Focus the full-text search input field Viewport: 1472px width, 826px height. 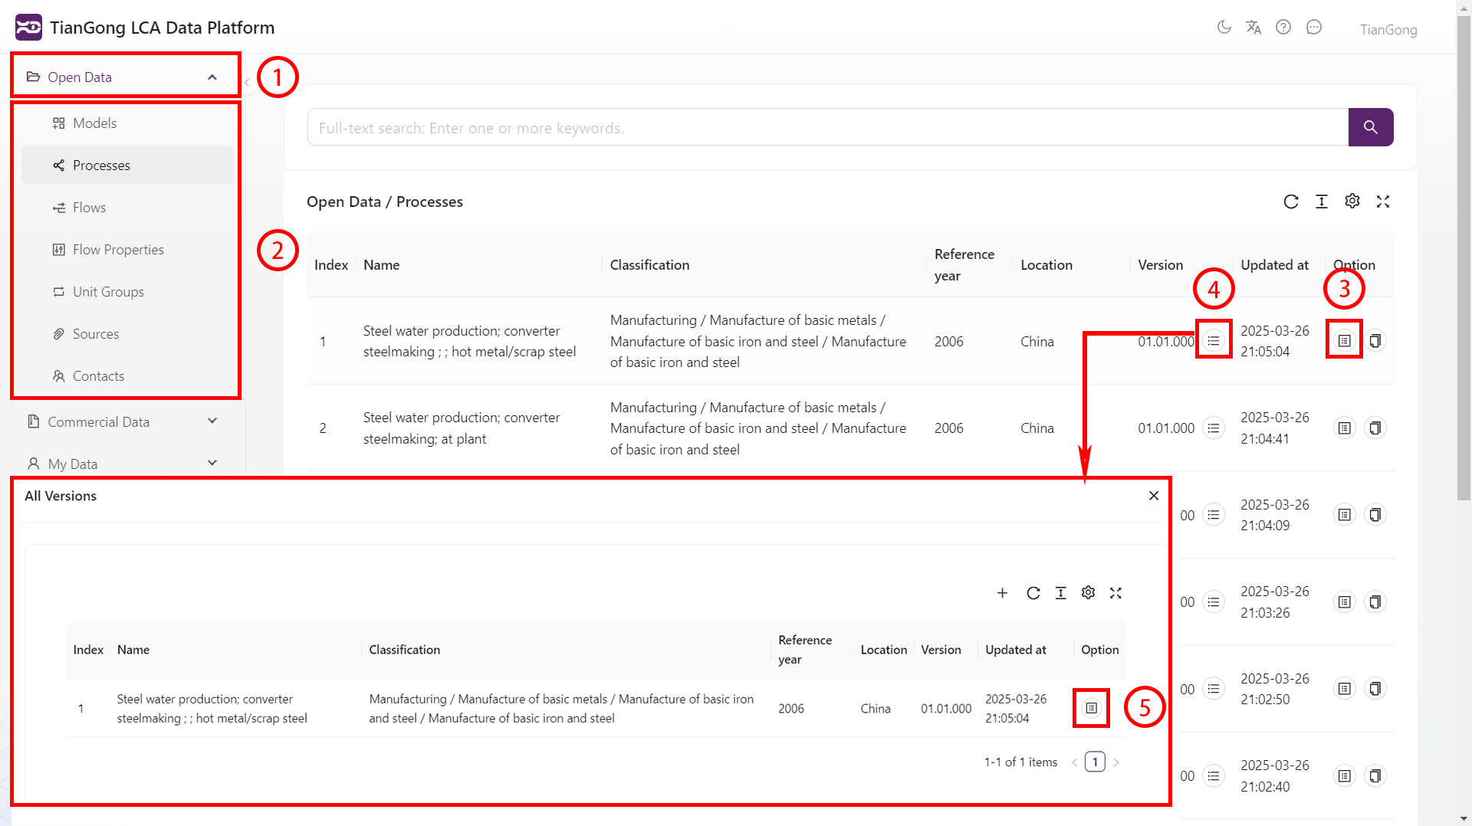(827, 128)
